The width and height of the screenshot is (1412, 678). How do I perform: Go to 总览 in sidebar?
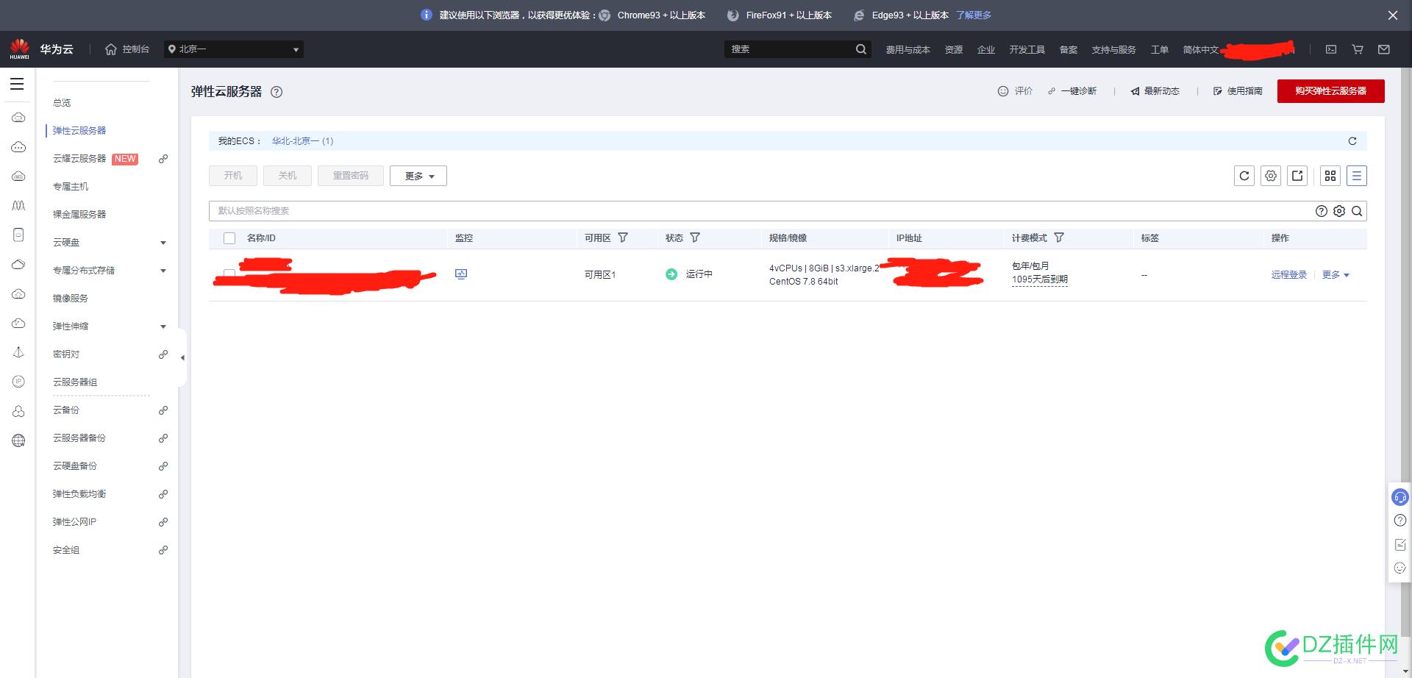coord(62,103)
